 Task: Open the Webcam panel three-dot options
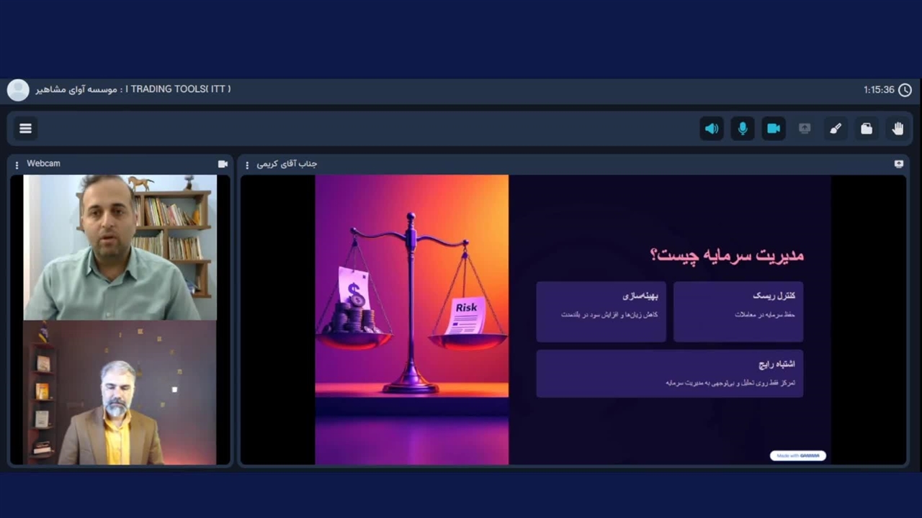click(17, 165)
